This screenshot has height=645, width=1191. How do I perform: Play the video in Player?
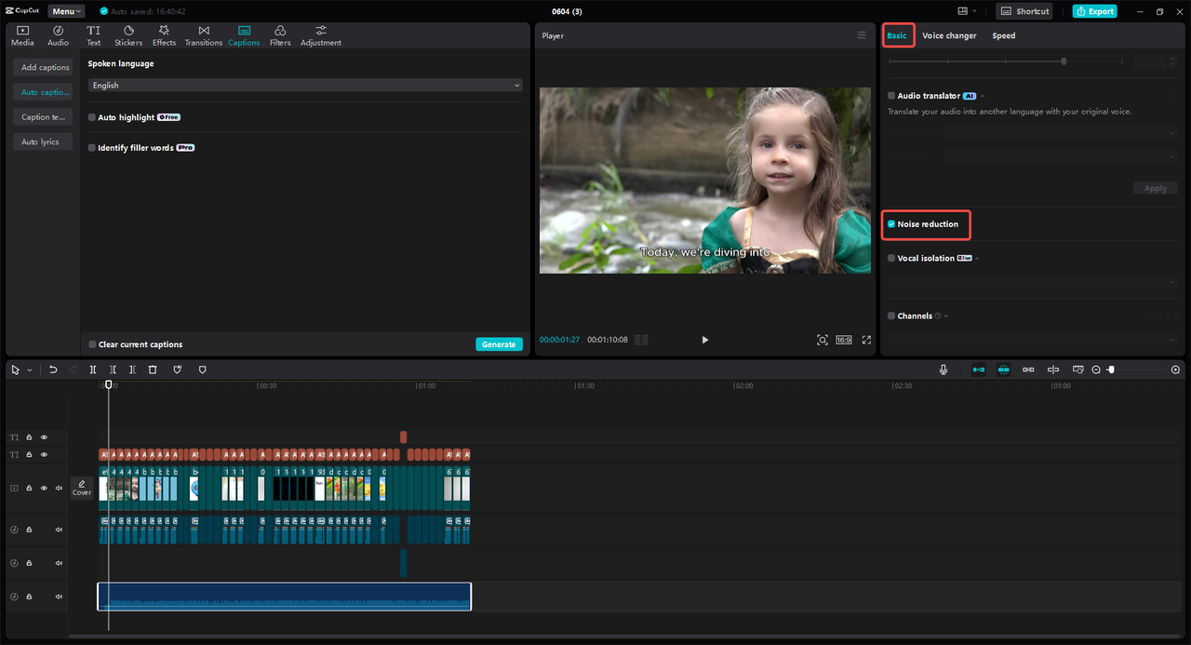coord(704,340)
